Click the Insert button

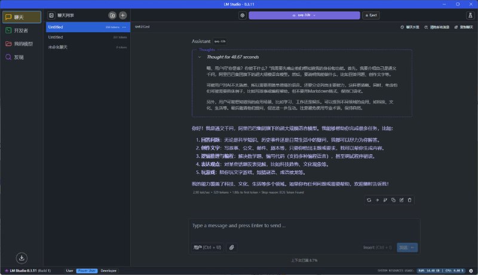coord(378,247)
